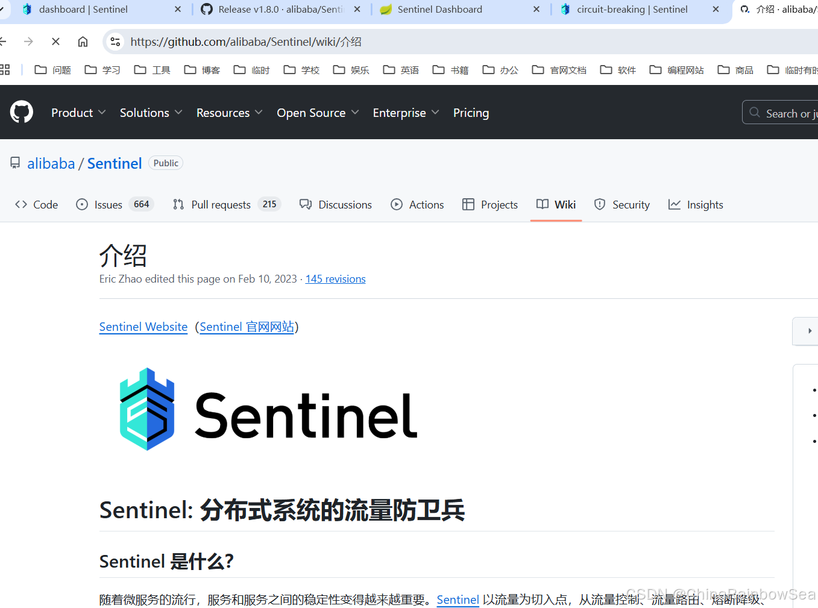Open the alibaba owner link

point(51,163)
